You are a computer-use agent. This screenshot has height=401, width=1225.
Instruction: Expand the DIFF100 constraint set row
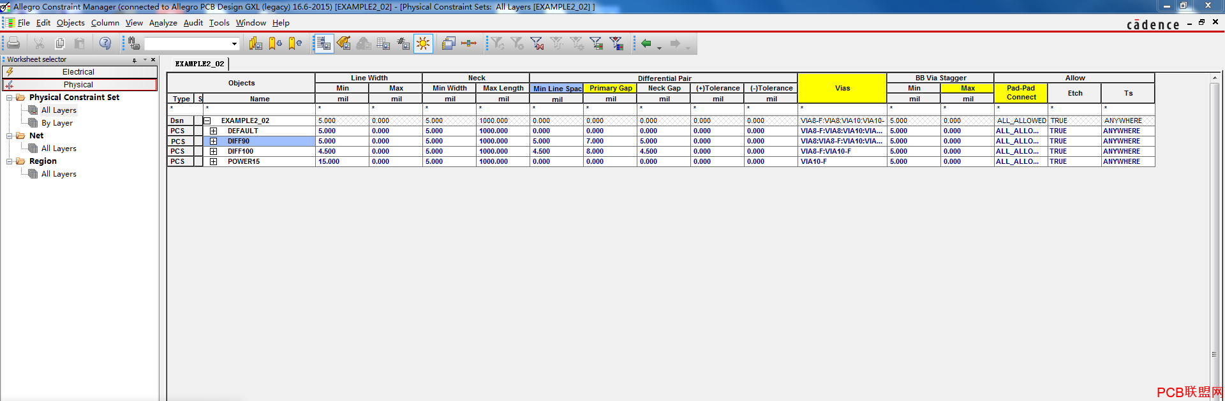pyautogui.click(x=214, y=151)
